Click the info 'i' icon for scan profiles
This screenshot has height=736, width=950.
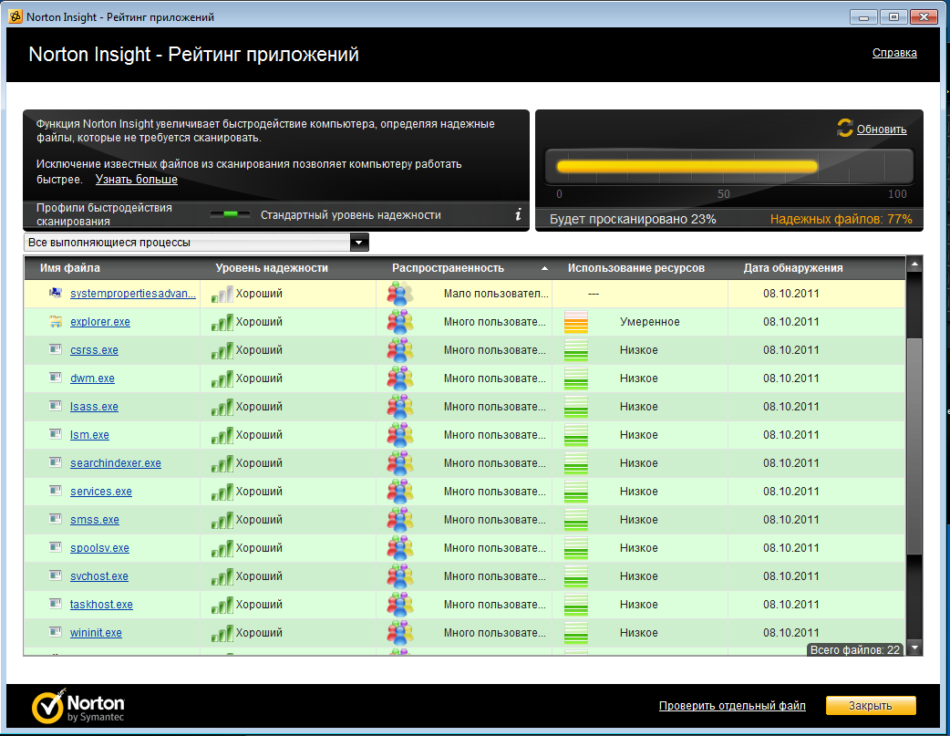(x=518, y=214)
